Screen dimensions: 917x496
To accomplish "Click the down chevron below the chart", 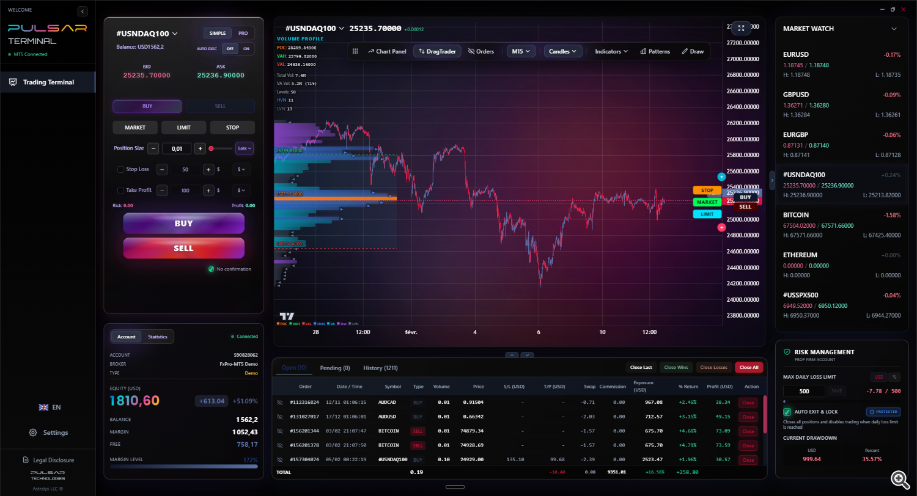I will 528,355.
